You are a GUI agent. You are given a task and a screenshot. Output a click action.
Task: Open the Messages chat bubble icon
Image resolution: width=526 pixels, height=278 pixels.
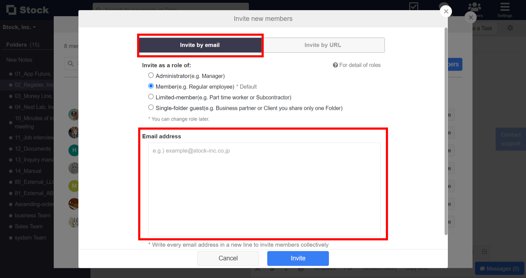[482, 269]
